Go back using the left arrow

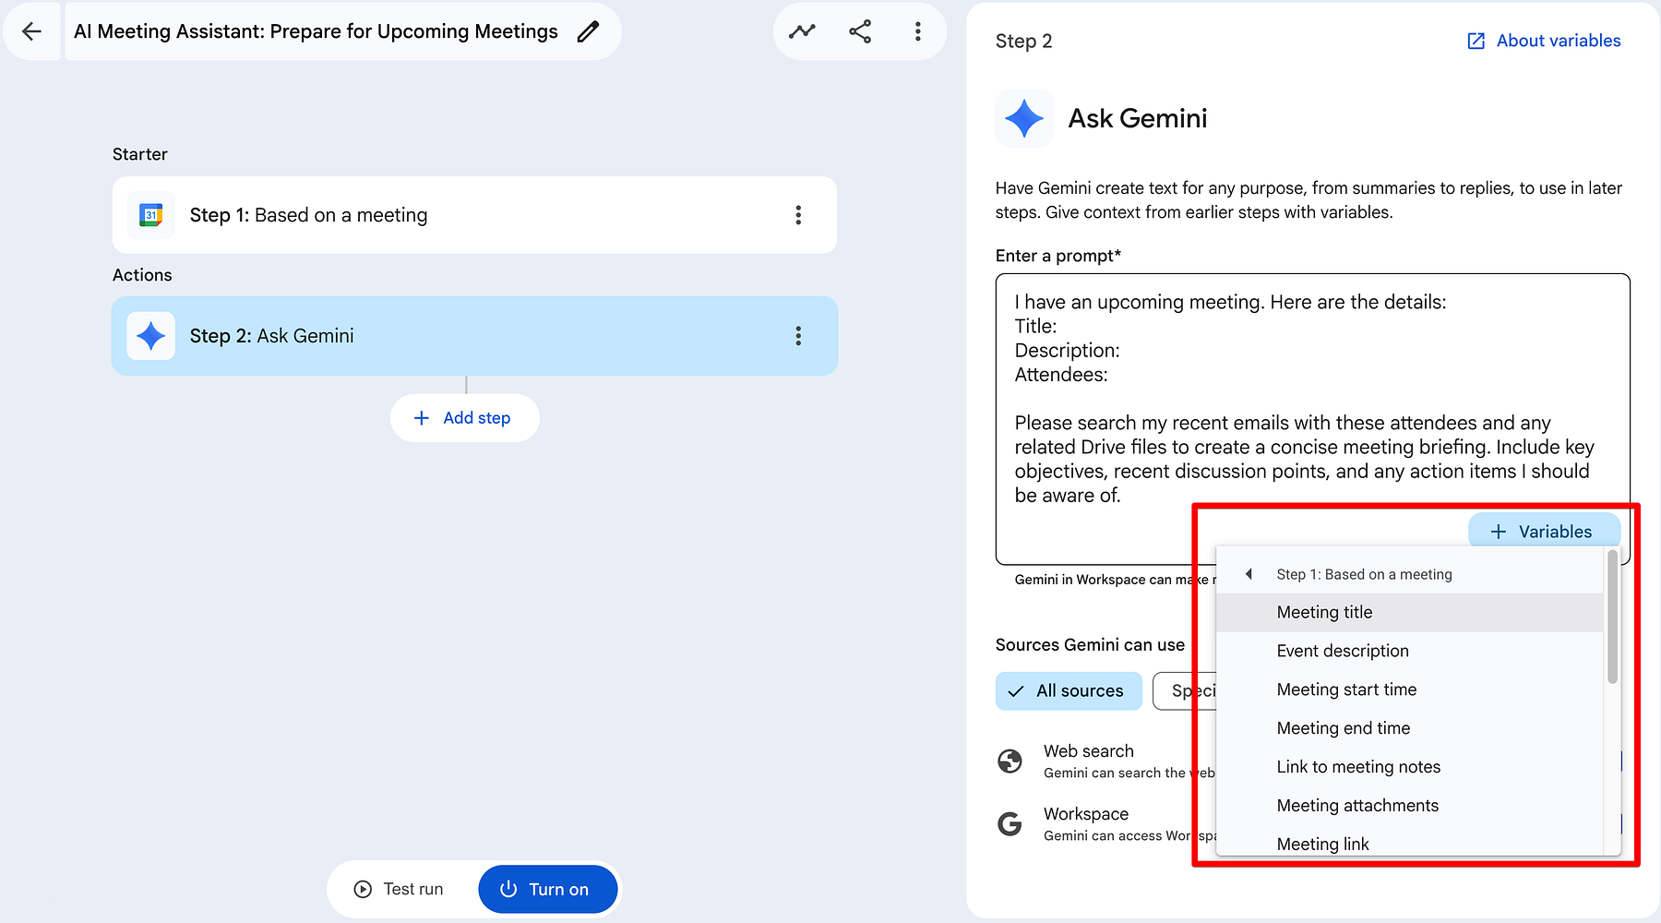pos(31,31)
